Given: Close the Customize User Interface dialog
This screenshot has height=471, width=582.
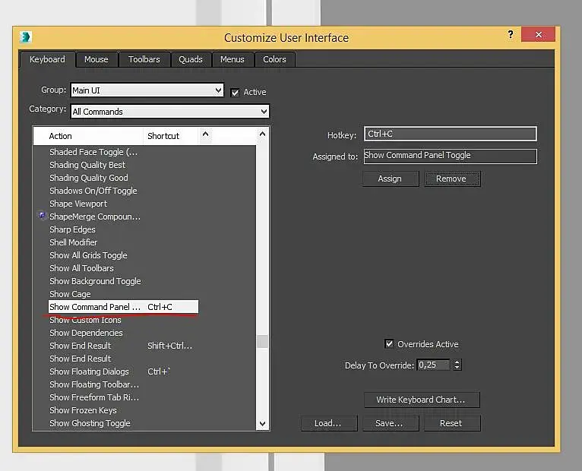Looking at the screenshot, I should tap(538, 34).
